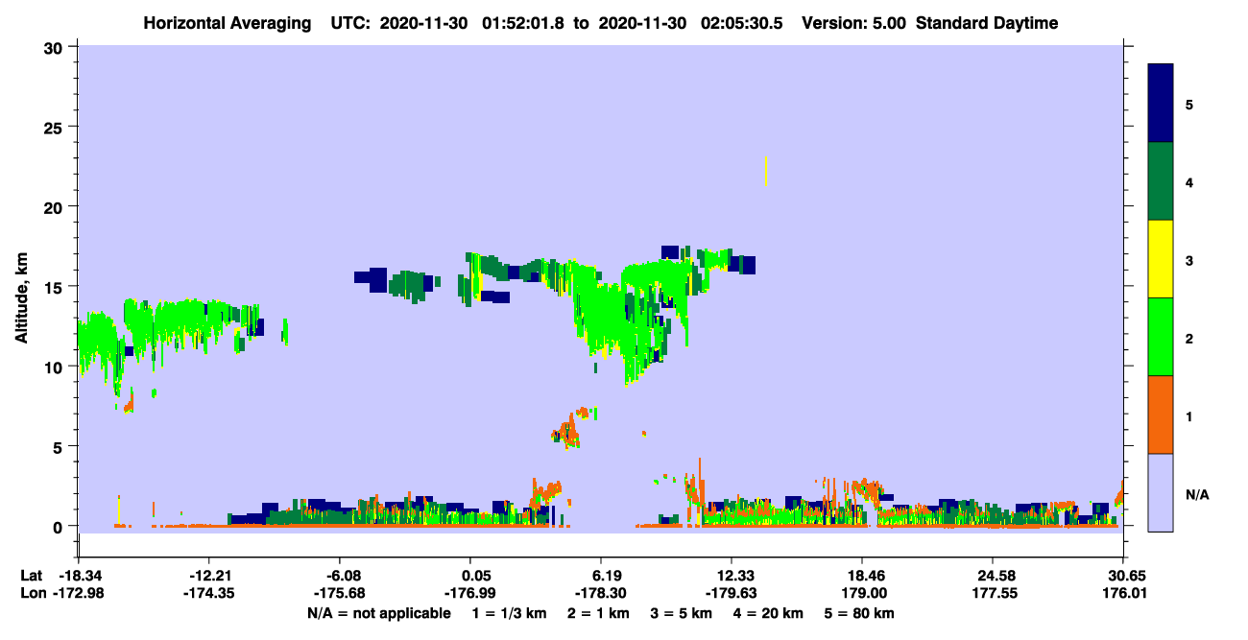1248x640 pixels.
Task: Click the 30 altitude tick label
Action: tap(56, 46)
